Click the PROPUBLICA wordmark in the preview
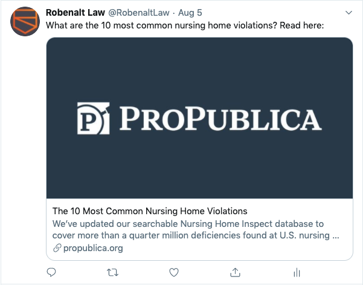The image size is (363, 285). [220, 118]
